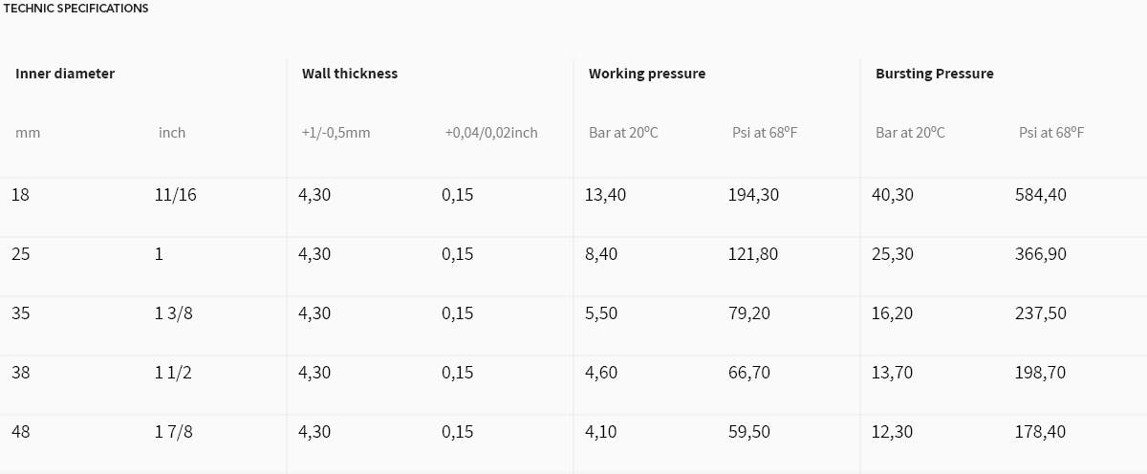Click the 16,20 bar bursting pressure cell
1147x474 pixels.
point(893,313)
